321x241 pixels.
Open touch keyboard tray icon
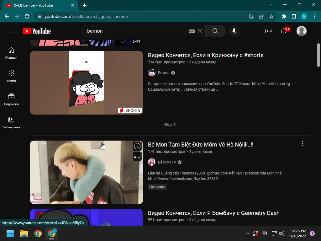click(x=264, y=233)
